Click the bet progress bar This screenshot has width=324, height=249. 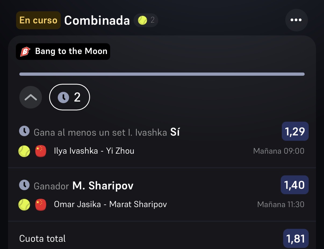click(162, 74)
